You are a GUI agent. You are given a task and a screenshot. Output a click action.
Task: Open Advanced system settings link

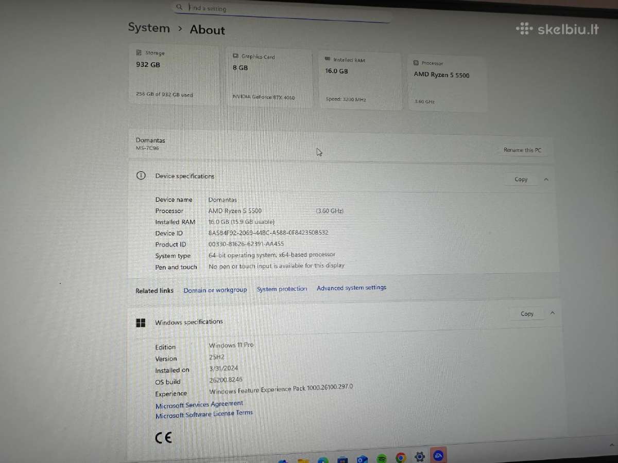click(x=351, y=288)
